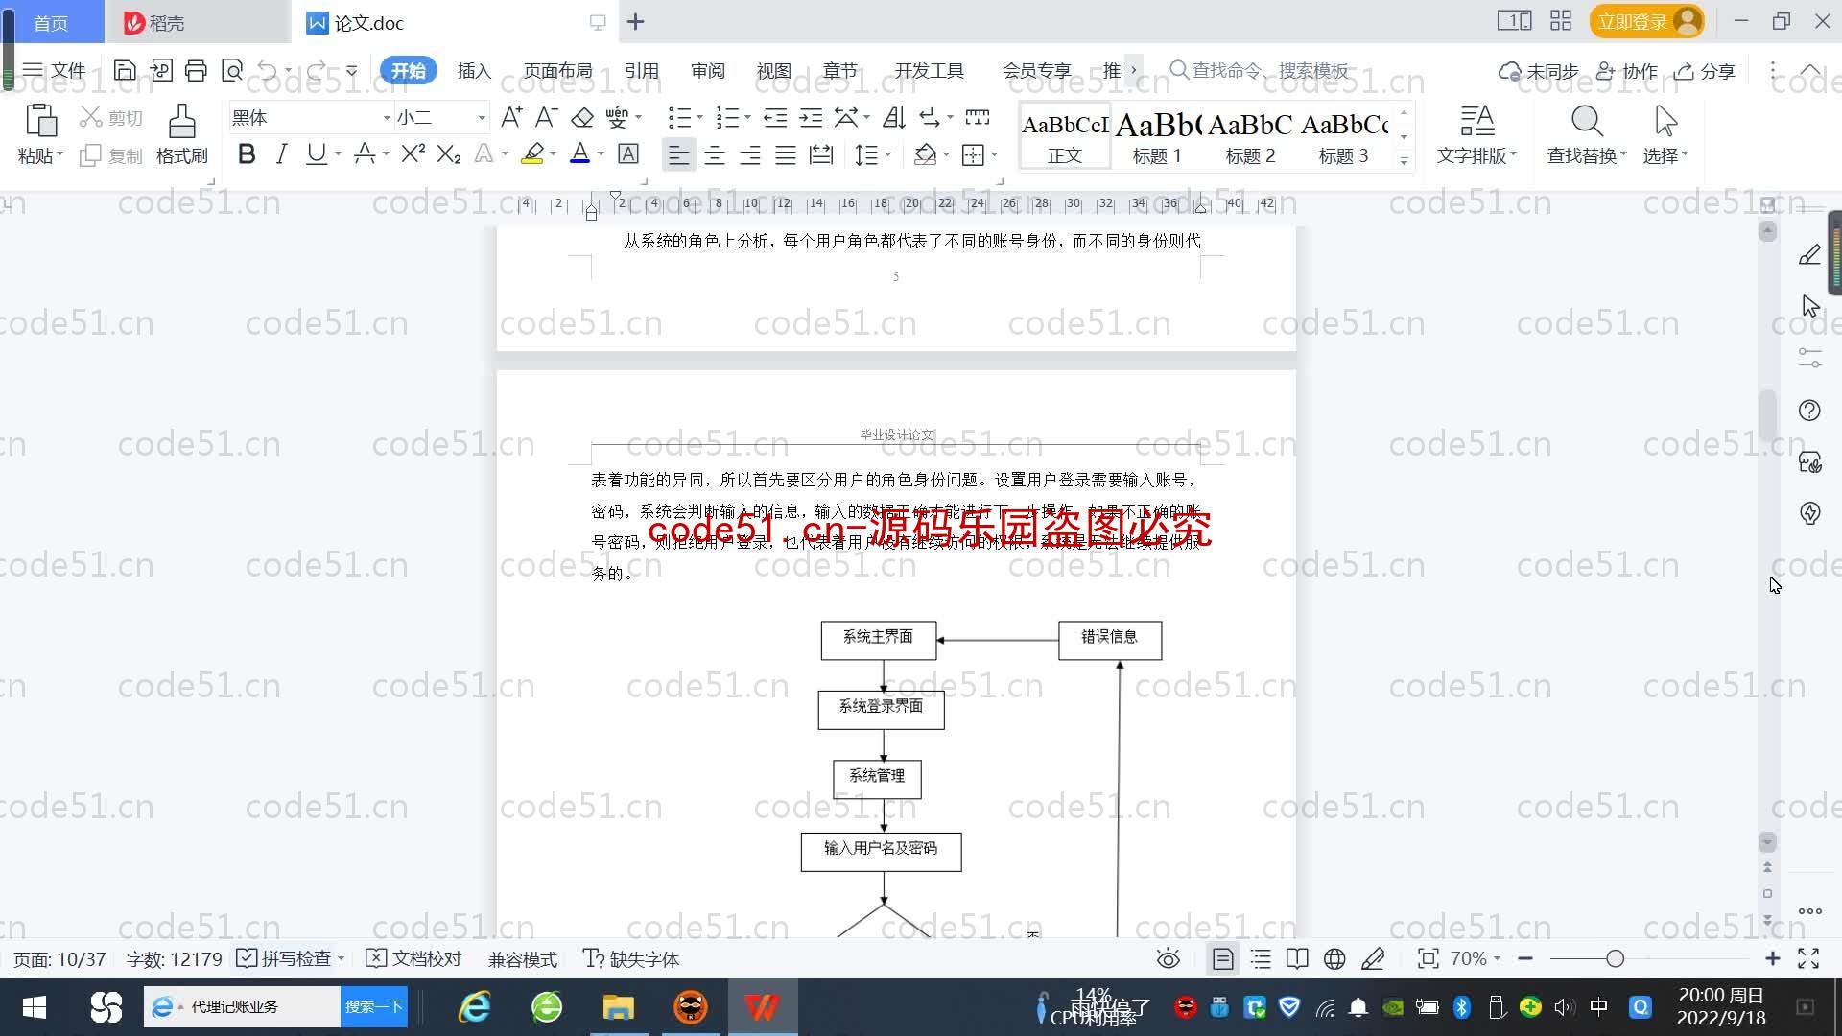Apply superscript formatting
This screenshot has height=1036, width=1842.
tap(413, 153)
